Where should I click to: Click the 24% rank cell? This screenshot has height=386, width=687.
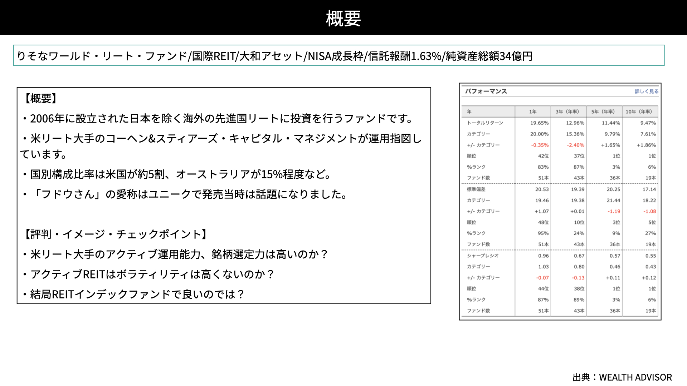coord(579,233)
